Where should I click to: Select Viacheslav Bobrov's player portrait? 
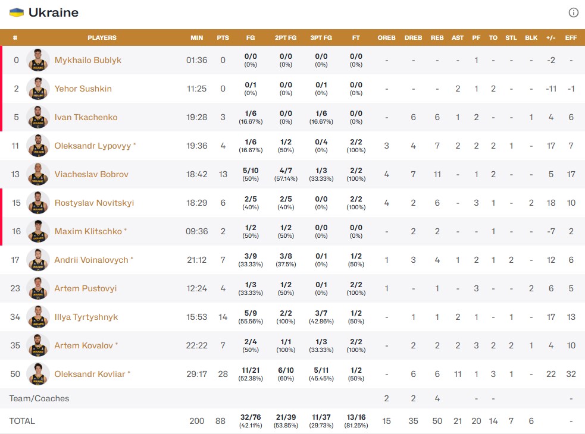pos(38,174)
